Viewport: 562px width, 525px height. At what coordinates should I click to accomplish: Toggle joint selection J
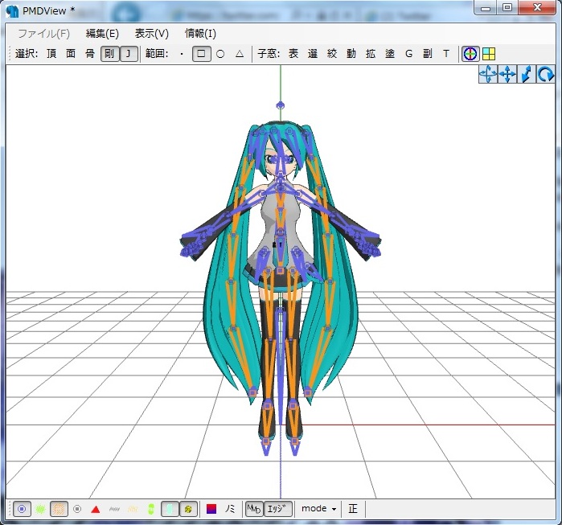(x=129, y=54)
